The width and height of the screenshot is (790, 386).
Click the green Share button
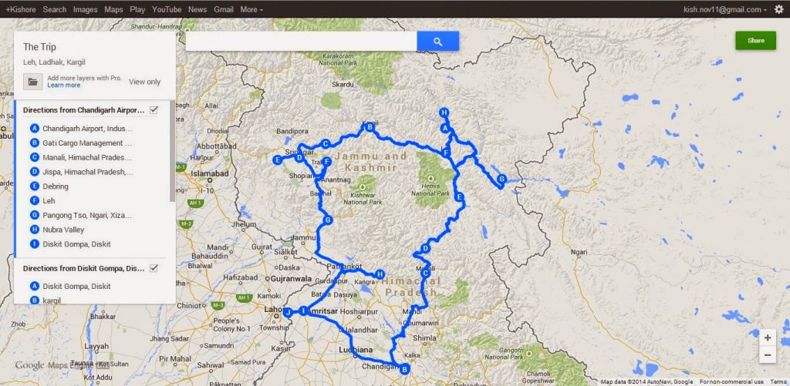pos(756,41)
